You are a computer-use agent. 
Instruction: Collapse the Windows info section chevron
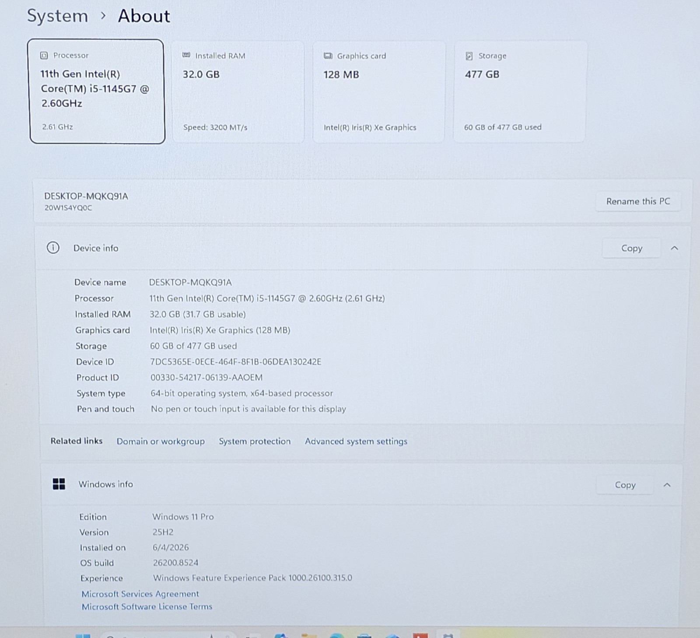667,485
